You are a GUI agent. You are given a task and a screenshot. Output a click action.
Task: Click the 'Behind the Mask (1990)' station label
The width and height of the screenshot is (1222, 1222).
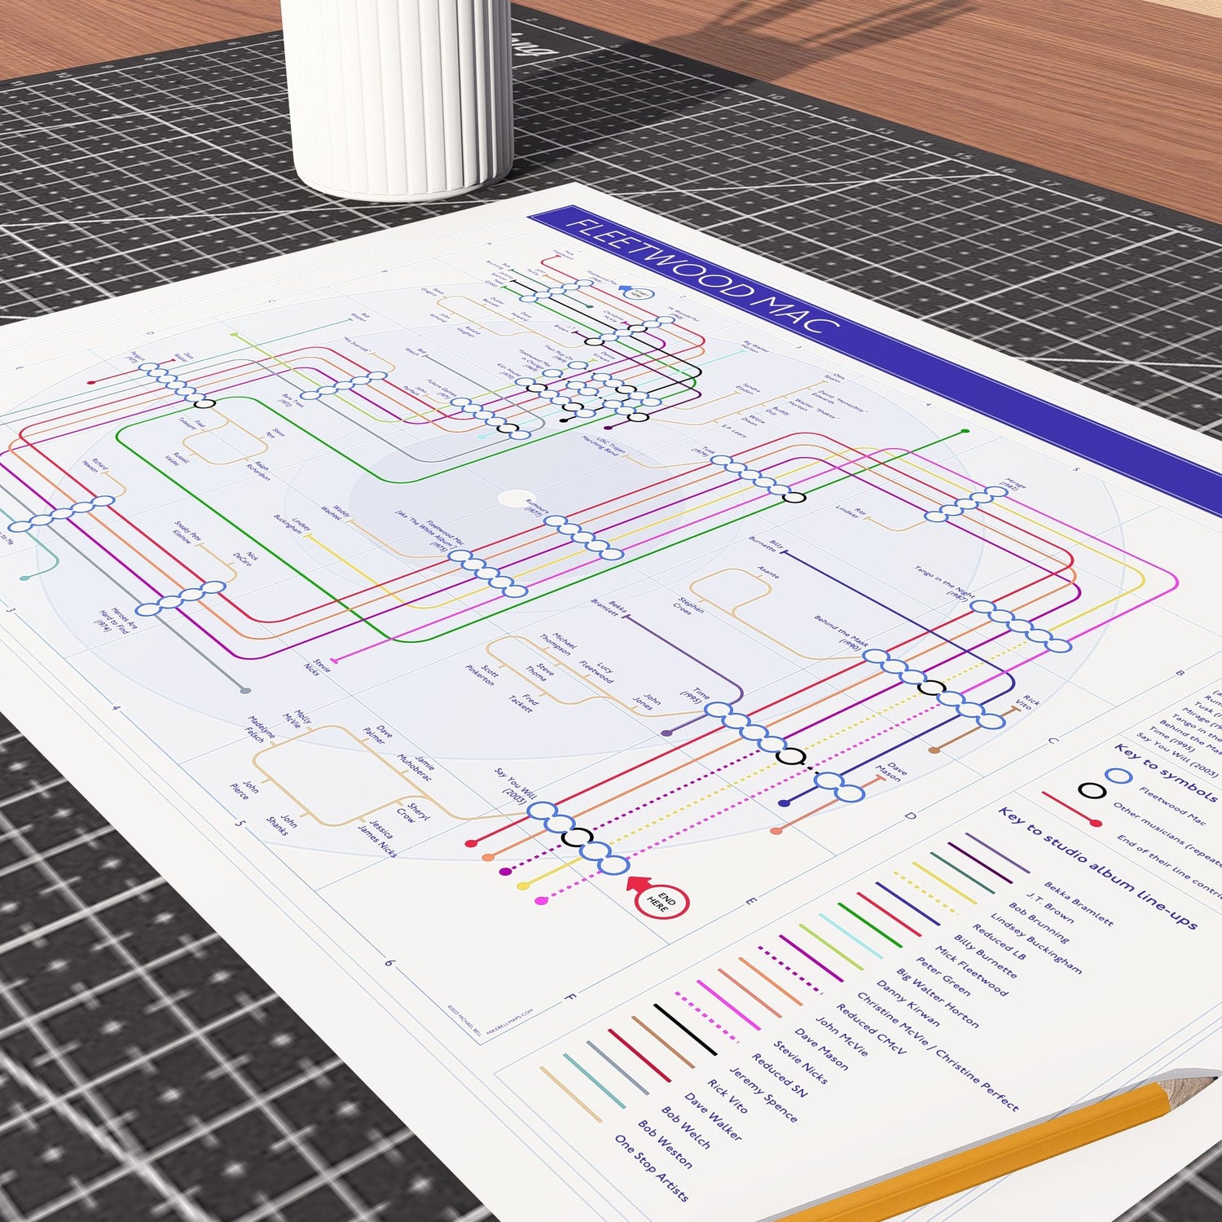pyautogui.click(x=840, y=632)
